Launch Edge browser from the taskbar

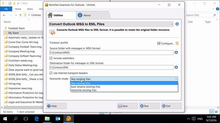click(37, 119)
